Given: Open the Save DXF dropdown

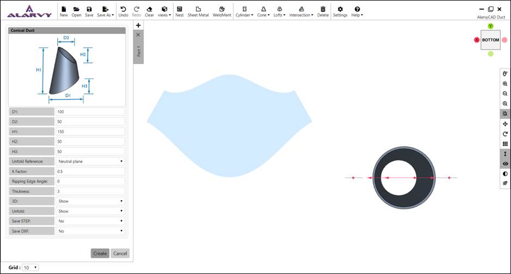Looking at the screenshot, I should point(90,231).
